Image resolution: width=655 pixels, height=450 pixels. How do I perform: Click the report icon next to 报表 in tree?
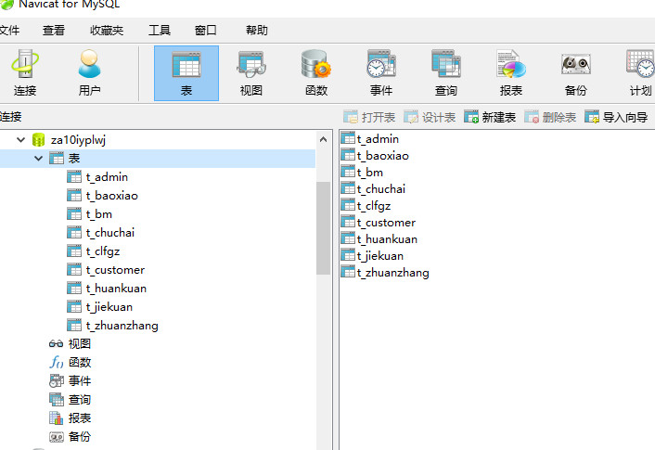(x=56, y=418)
